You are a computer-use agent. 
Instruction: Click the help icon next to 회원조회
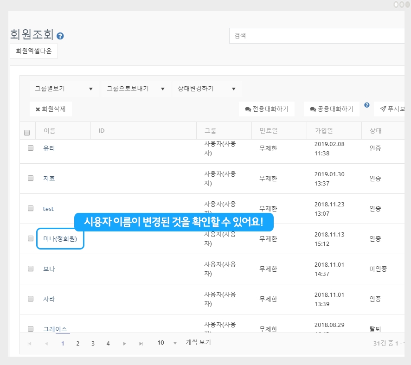point(60,36)
